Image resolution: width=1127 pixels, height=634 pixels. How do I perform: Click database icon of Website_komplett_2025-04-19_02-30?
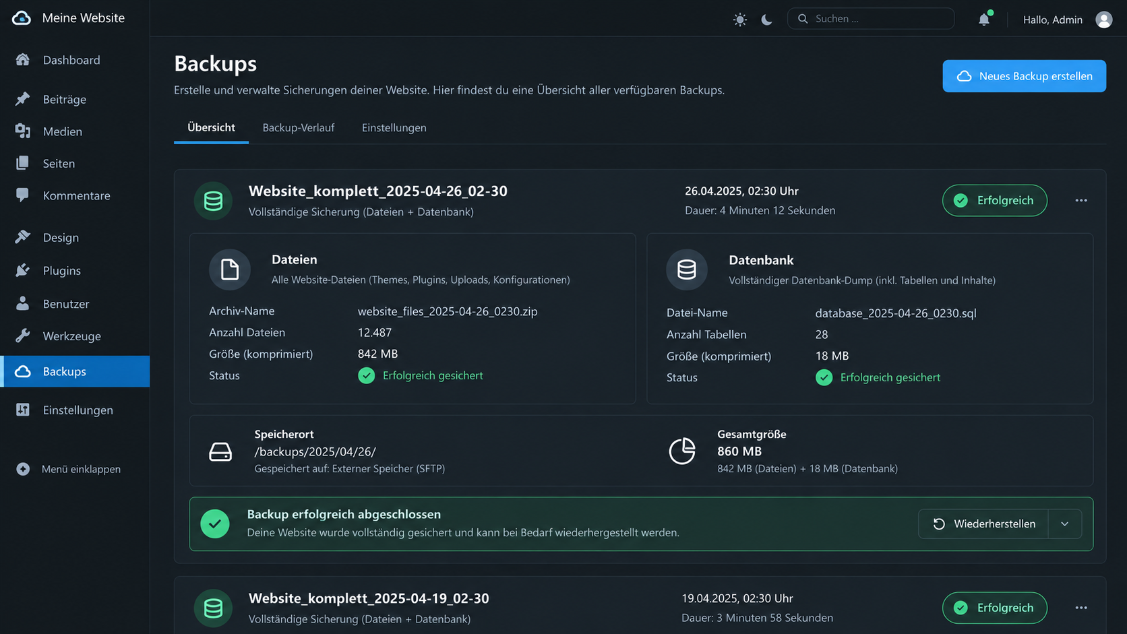click(x=214, y=608)
